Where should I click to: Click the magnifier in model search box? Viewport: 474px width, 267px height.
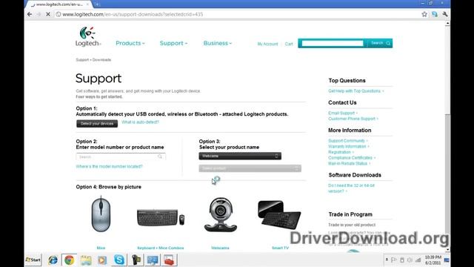[160, 156]
